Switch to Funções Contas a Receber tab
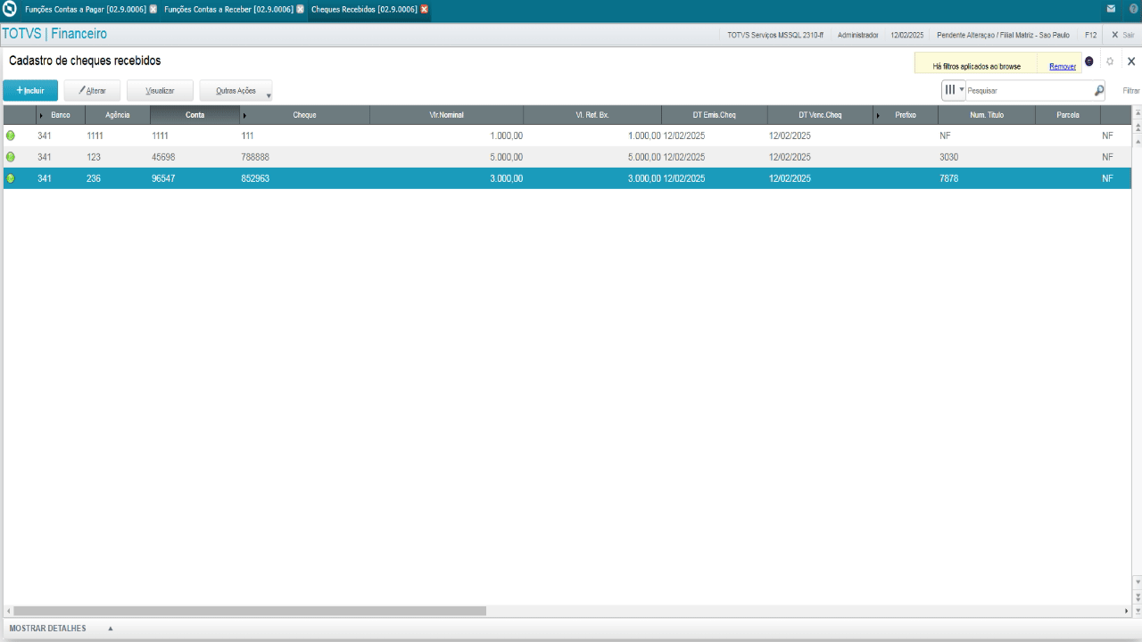1142x642 pixels. coord(228,9)
